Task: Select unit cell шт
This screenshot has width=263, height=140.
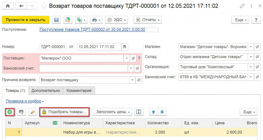Action: click(197, 132)
